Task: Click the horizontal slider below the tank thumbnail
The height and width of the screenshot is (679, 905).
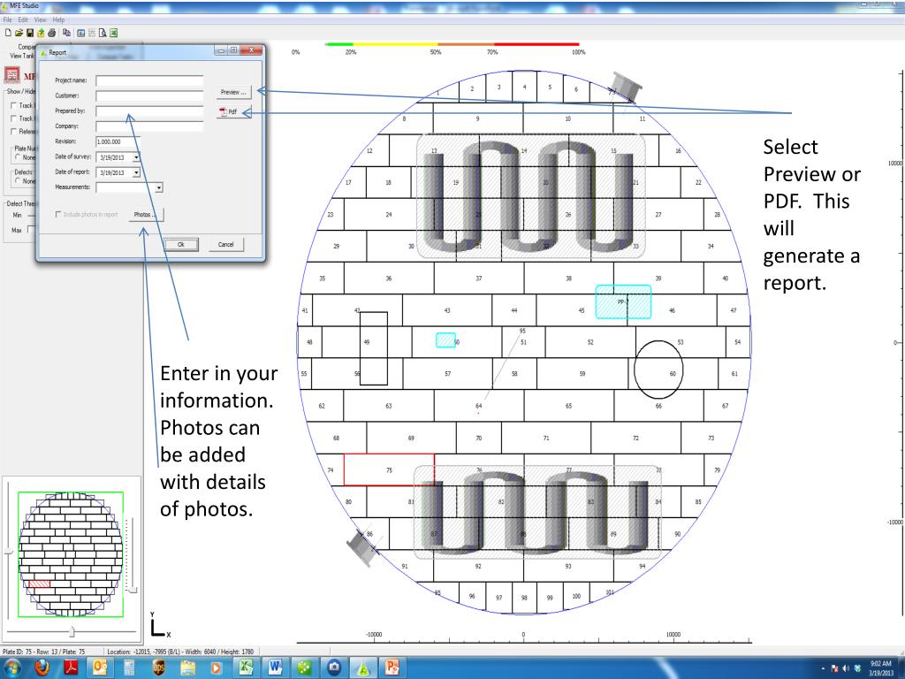Action: [72, 630]
